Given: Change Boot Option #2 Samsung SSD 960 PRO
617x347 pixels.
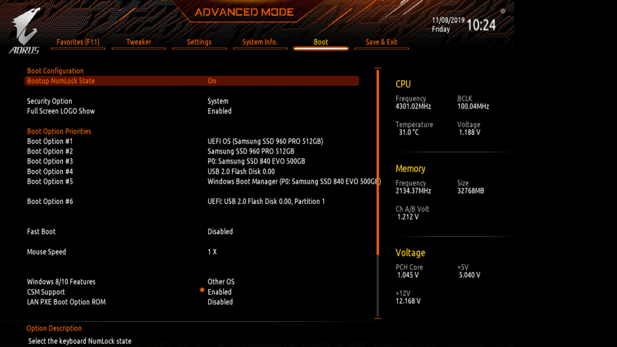Looking at the screenshot, I should 251,151.
